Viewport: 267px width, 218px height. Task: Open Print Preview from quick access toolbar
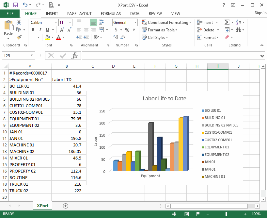pyautogui.click(x=51, y=5)
